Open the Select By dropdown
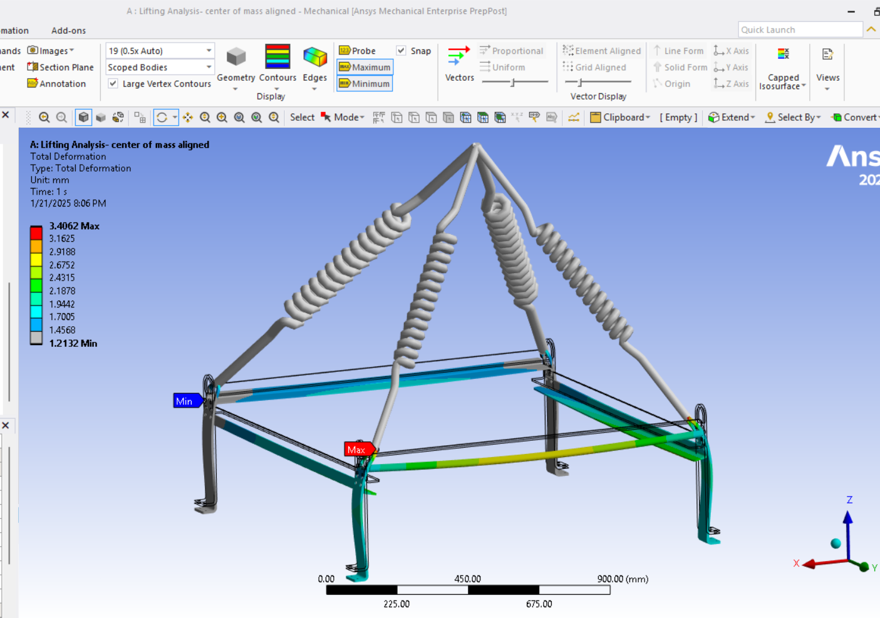This screenshot has width=880, height=618. (x=794, y=117)
